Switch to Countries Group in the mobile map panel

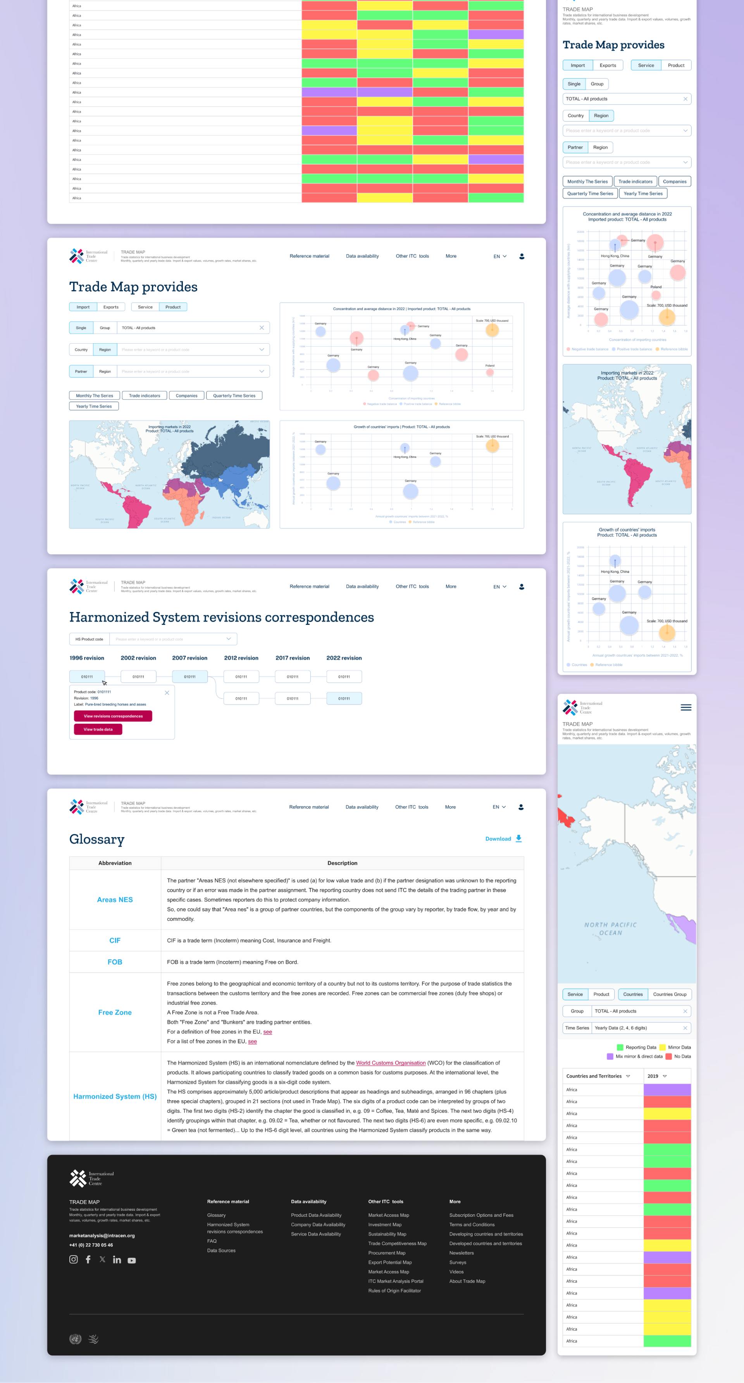point(669,994)
